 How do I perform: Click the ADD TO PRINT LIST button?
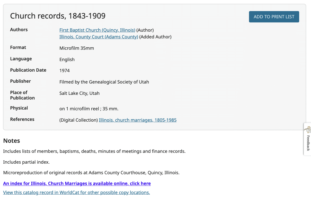(x=274, y=17)
